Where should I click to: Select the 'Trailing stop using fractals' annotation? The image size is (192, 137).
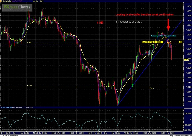tap(164, 36)
